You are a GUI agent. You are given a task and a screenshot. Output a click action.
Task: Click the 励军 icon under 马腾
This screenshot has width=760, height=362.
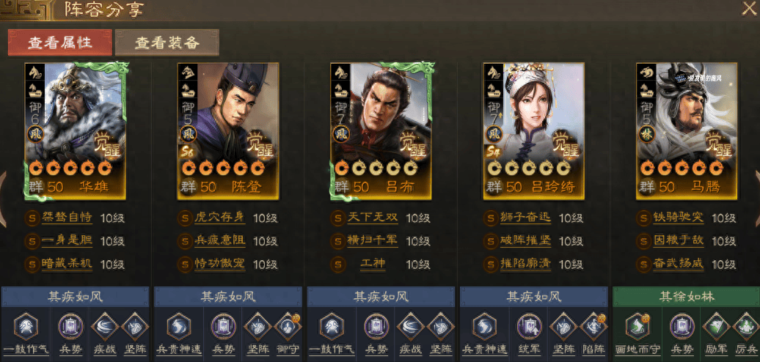[x=716, y=326]
